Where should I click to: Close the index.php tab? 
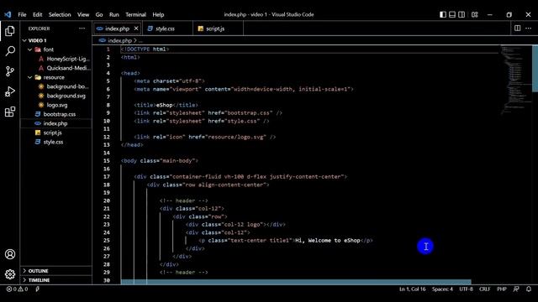point(136,29)
